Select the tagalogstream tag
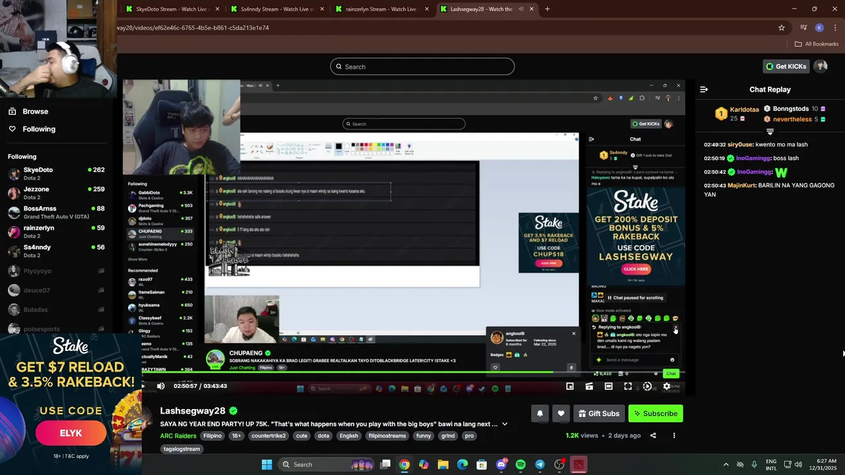This screenshot has height=475, width=845. click(x=182, y=449)
